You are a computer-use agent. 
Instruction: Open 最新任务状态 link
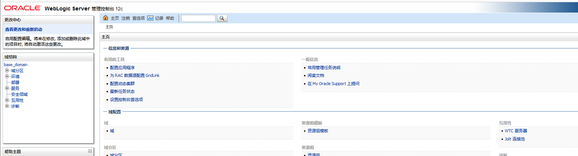tap(122, 91)
